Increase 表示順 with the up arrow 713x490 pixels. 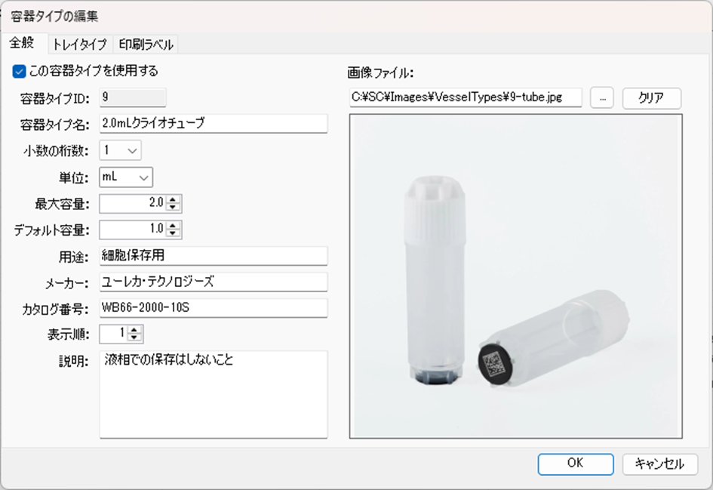134,330
